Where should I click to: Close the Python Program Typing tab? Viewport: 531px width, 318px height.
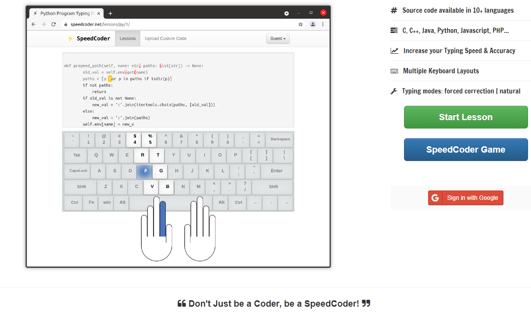pyautogui.click(x=98, y=14)
